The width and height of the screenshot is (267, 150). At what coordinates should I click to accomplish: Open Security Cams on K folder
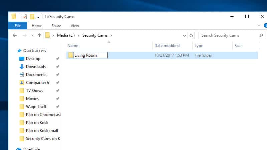(x=43, y=139)
